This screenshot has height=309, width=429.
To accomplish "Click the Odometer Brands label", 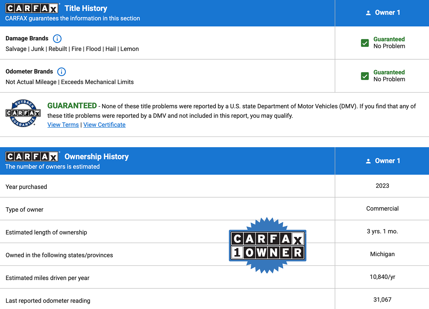I will (29, 71).
